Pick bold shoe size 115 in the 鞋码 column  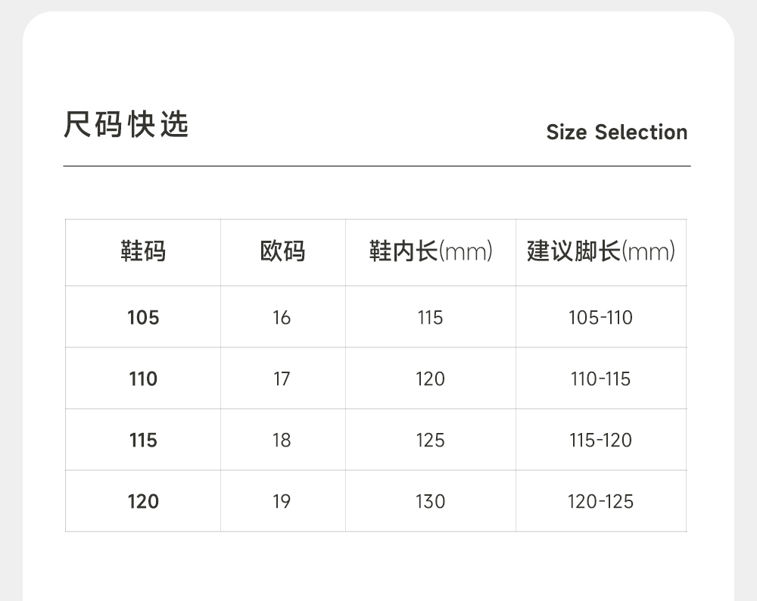(143, 441)
